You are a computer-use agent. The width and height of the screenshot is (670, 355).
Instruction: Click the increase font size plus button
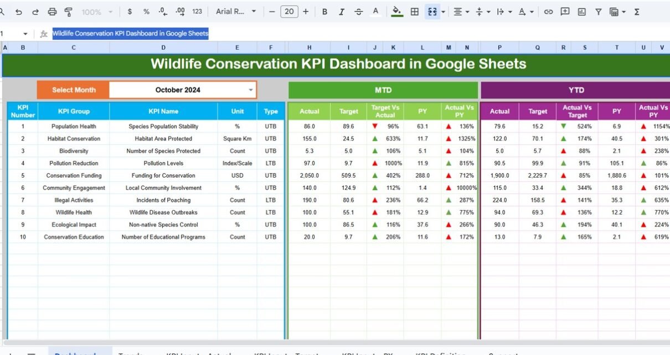(306, 12)
